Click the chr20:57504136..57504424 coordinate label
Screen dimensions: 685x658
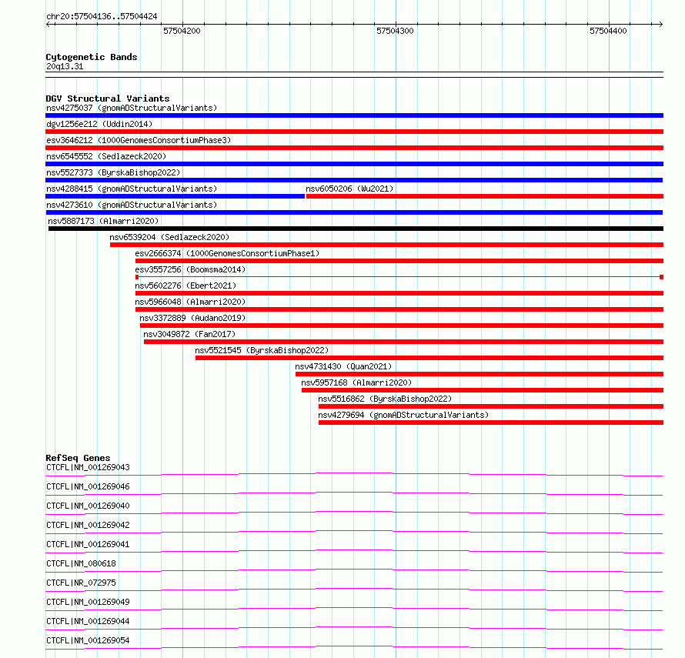(102, 16)
